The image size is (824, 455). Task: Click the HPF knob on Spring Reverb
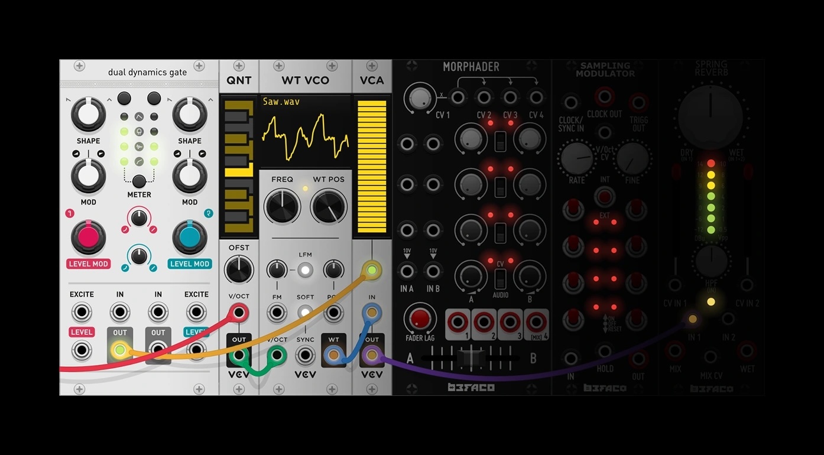[x=711, y=262]
